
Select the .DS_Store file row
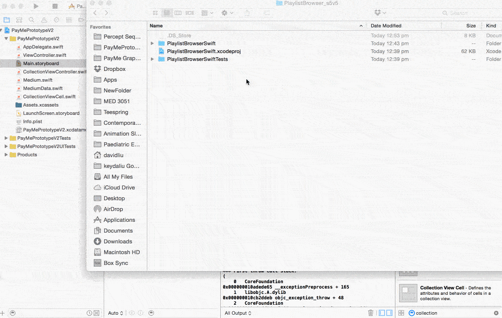tap(325, 36)
